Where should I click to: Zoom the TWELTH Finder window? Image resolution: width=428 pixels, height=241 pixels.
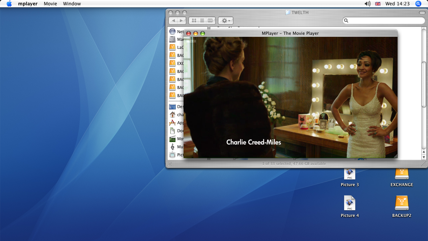click(x=184, y=13)
